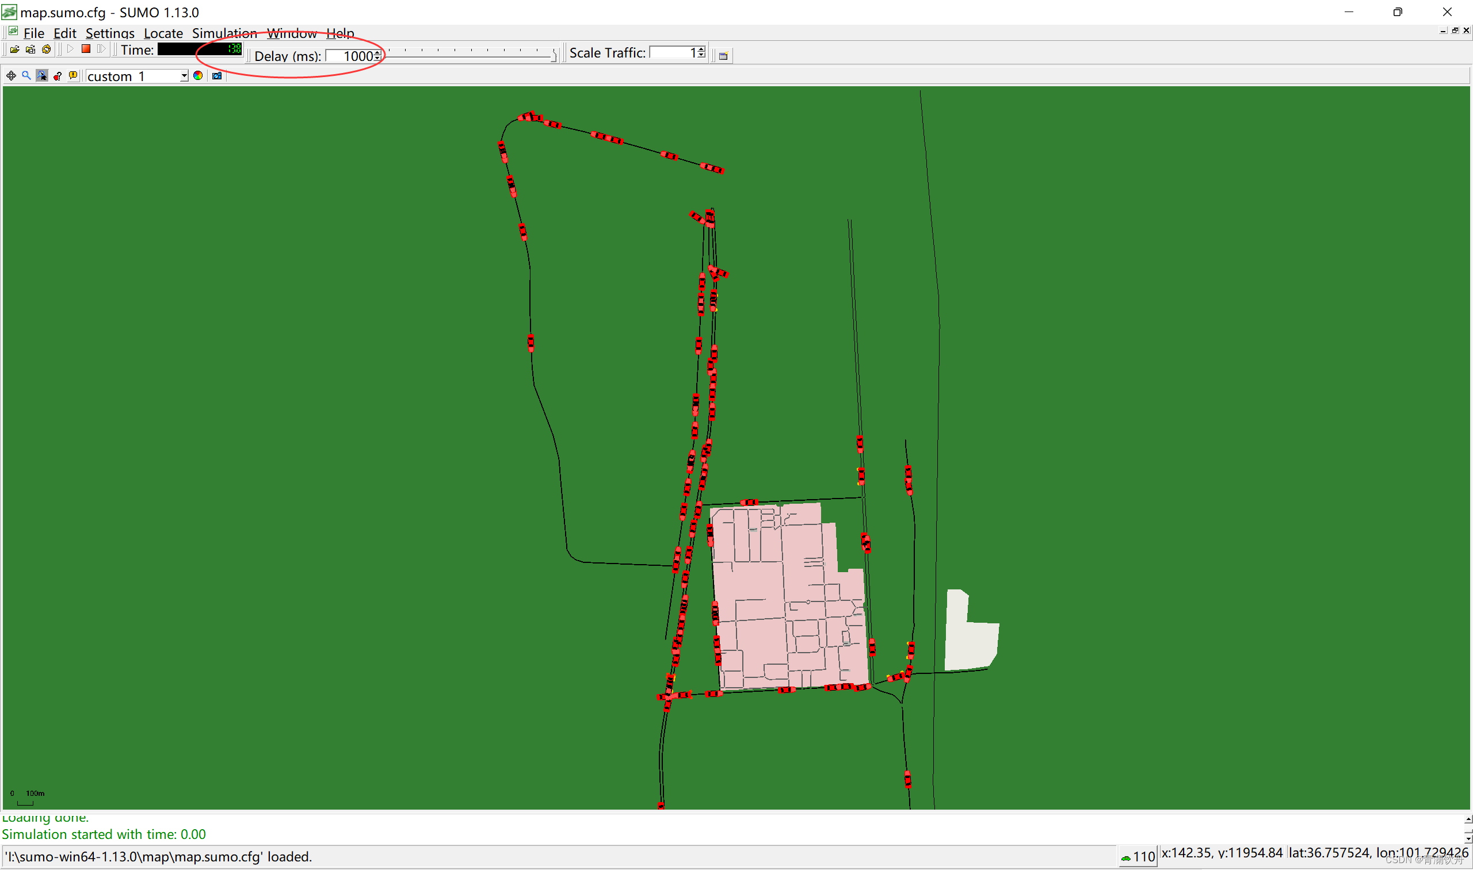Screen dimensions: 1473x870
Task: Open the color wheel view settings
Action: [x=199, y=76]
